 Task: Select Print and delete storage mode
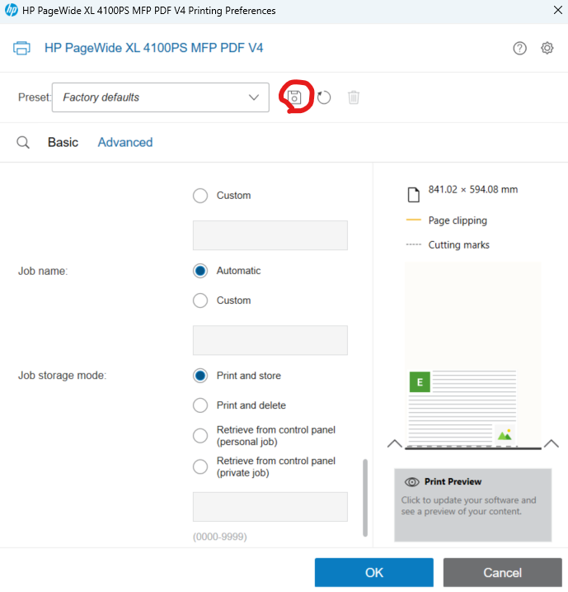coord(200,405)
